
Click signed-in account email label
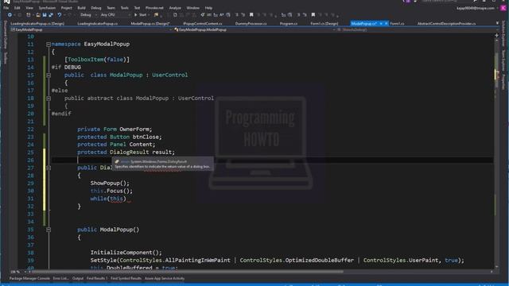pyautogui.click(x=476, y=8)
